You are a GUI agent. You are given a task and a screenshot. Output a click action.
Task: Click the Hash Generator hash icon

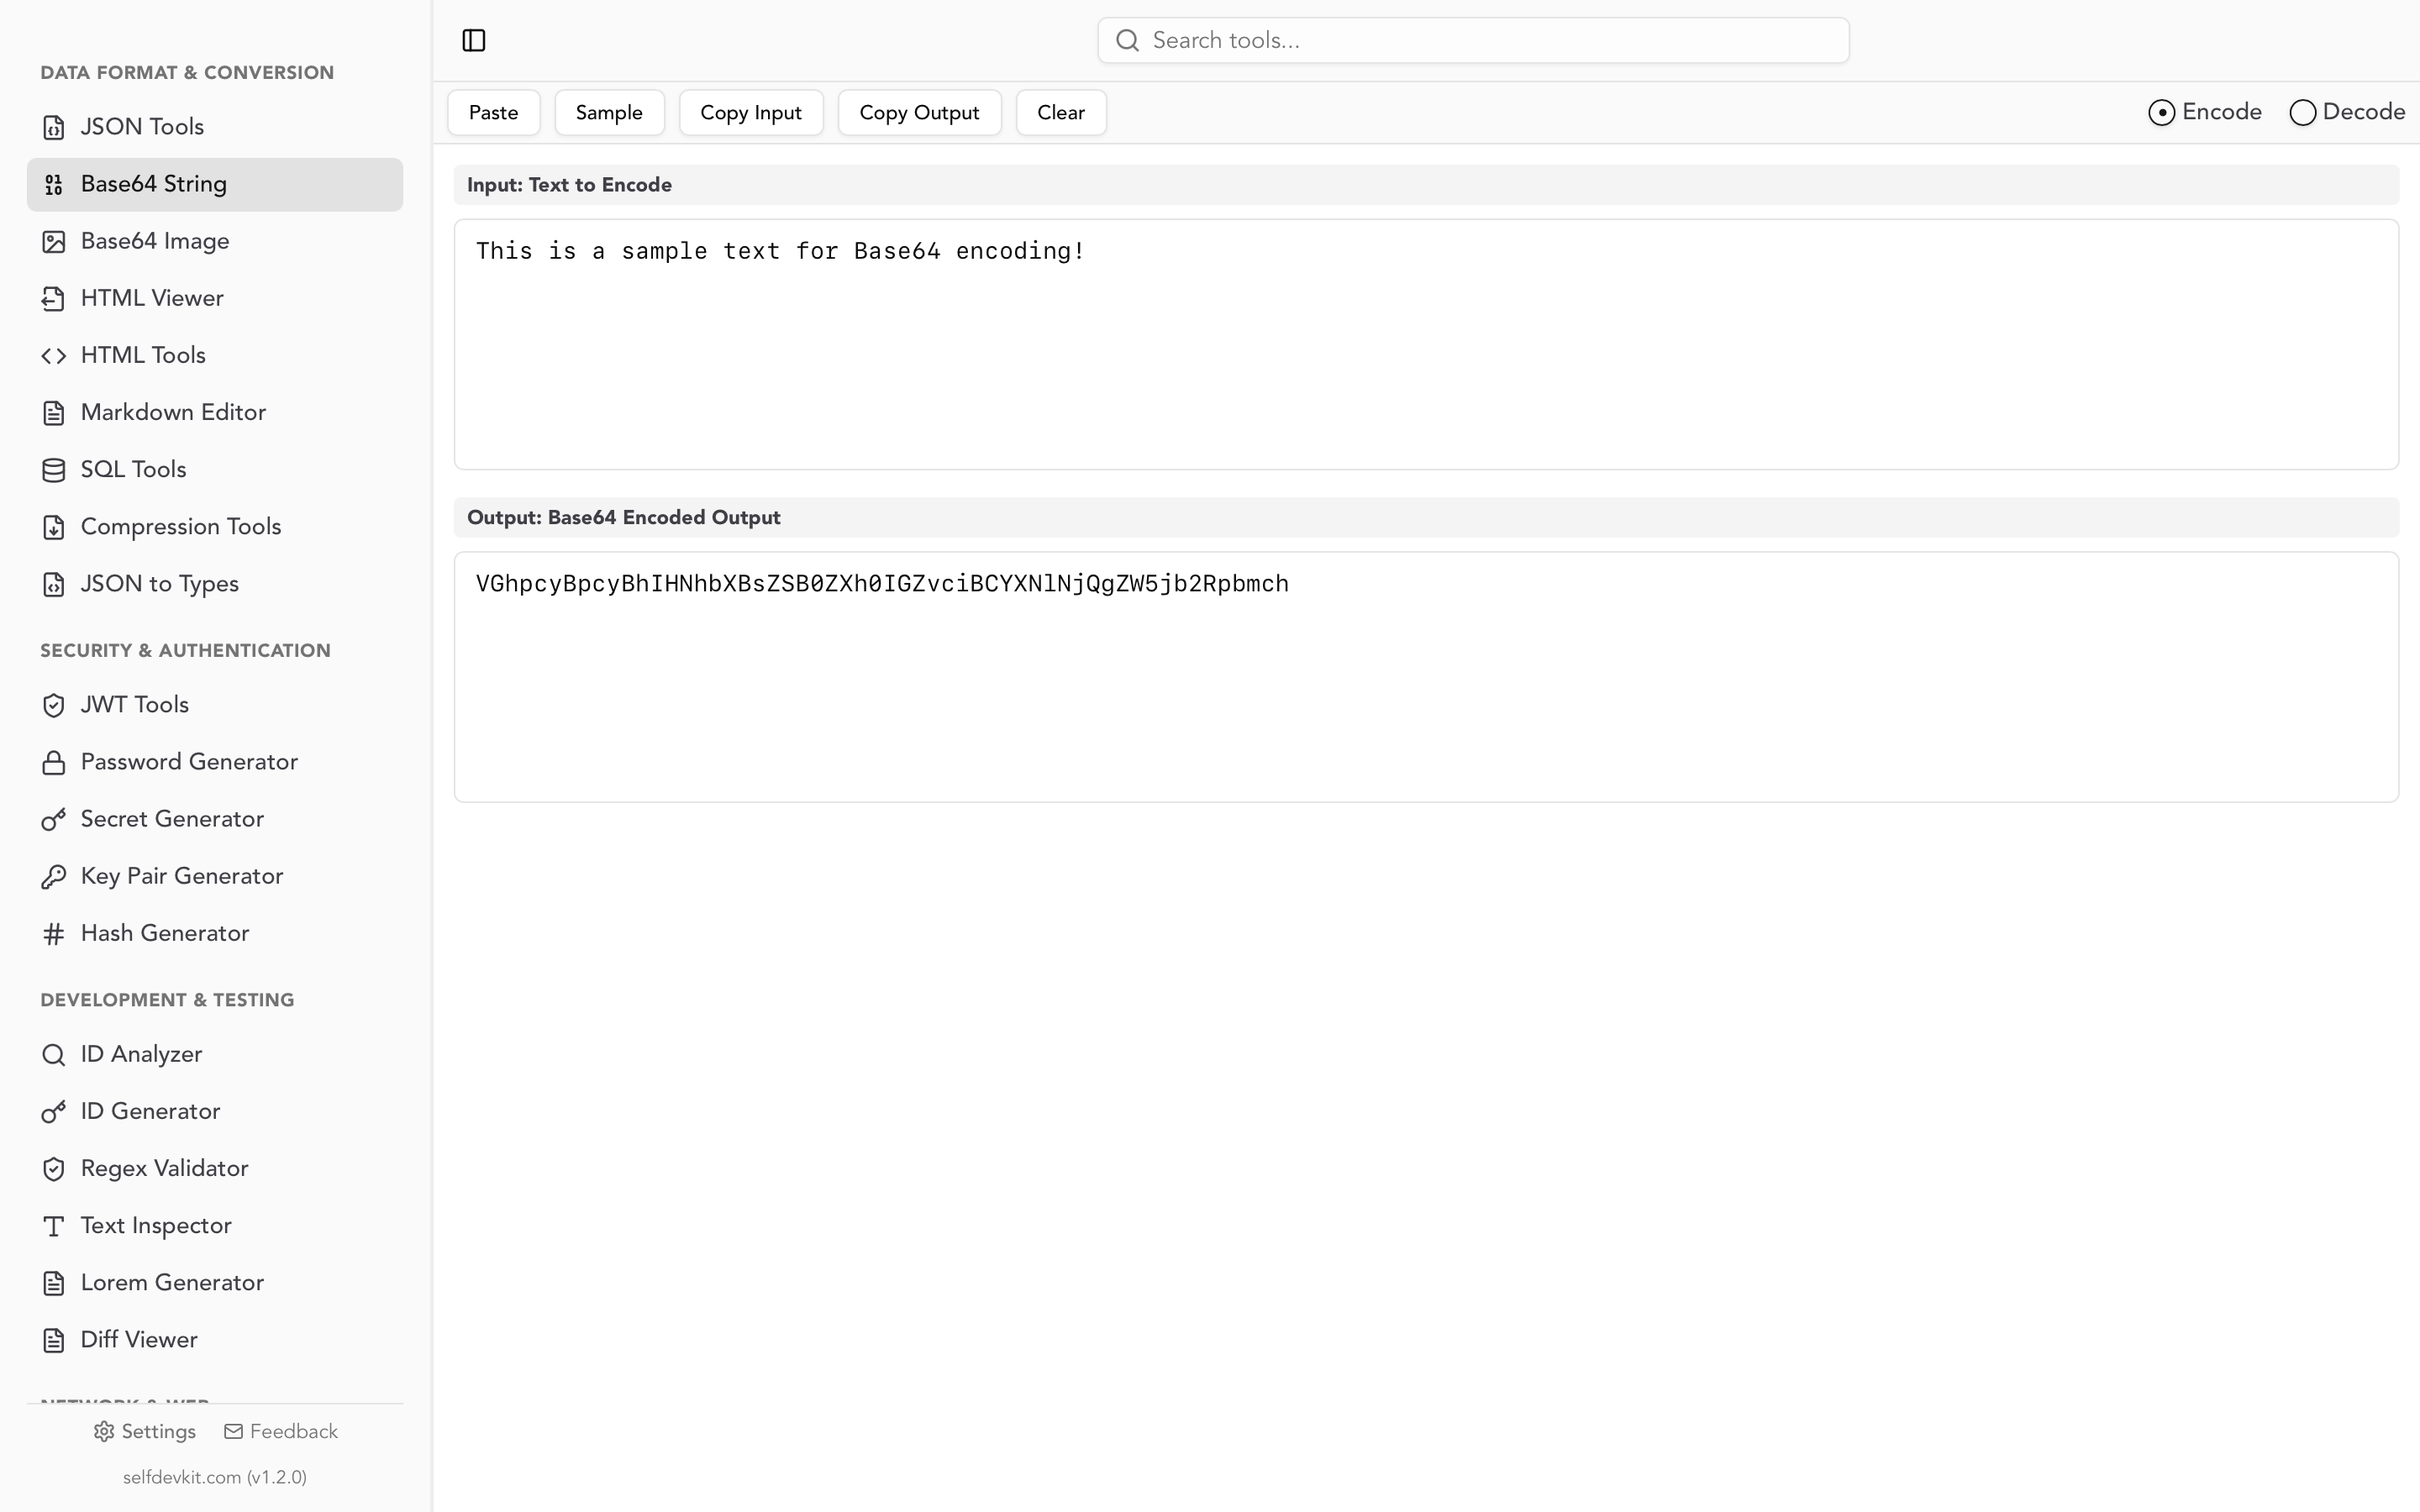coord(54,934)
